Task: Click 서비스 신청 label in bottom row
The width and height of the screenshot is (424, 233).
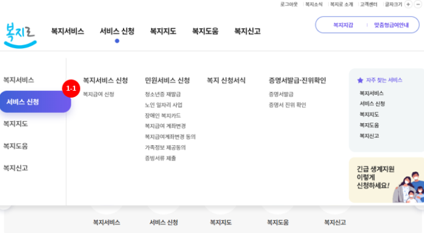Action: [x=164, y=223]
